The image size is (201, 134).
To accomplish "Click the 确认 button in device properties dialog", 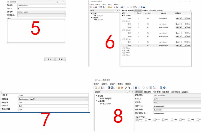I will [50, 59].
